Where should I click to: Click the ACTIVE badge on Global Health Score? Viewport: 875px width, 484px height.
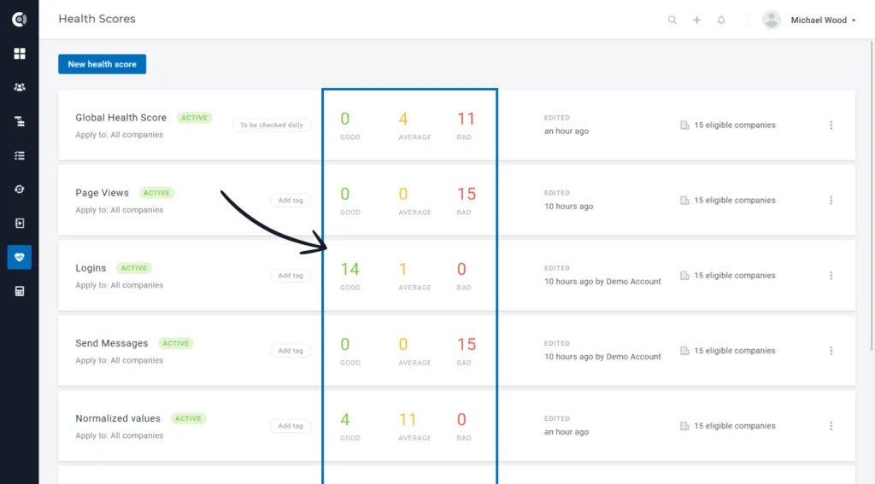tap(194, 118)
